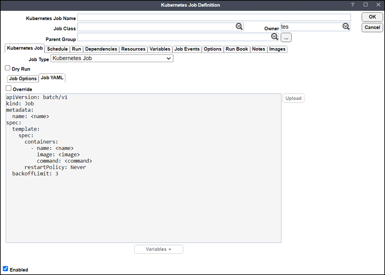This screenshot has height=275, width=385.
Task: View the Images tab
Action: [277, 49]
